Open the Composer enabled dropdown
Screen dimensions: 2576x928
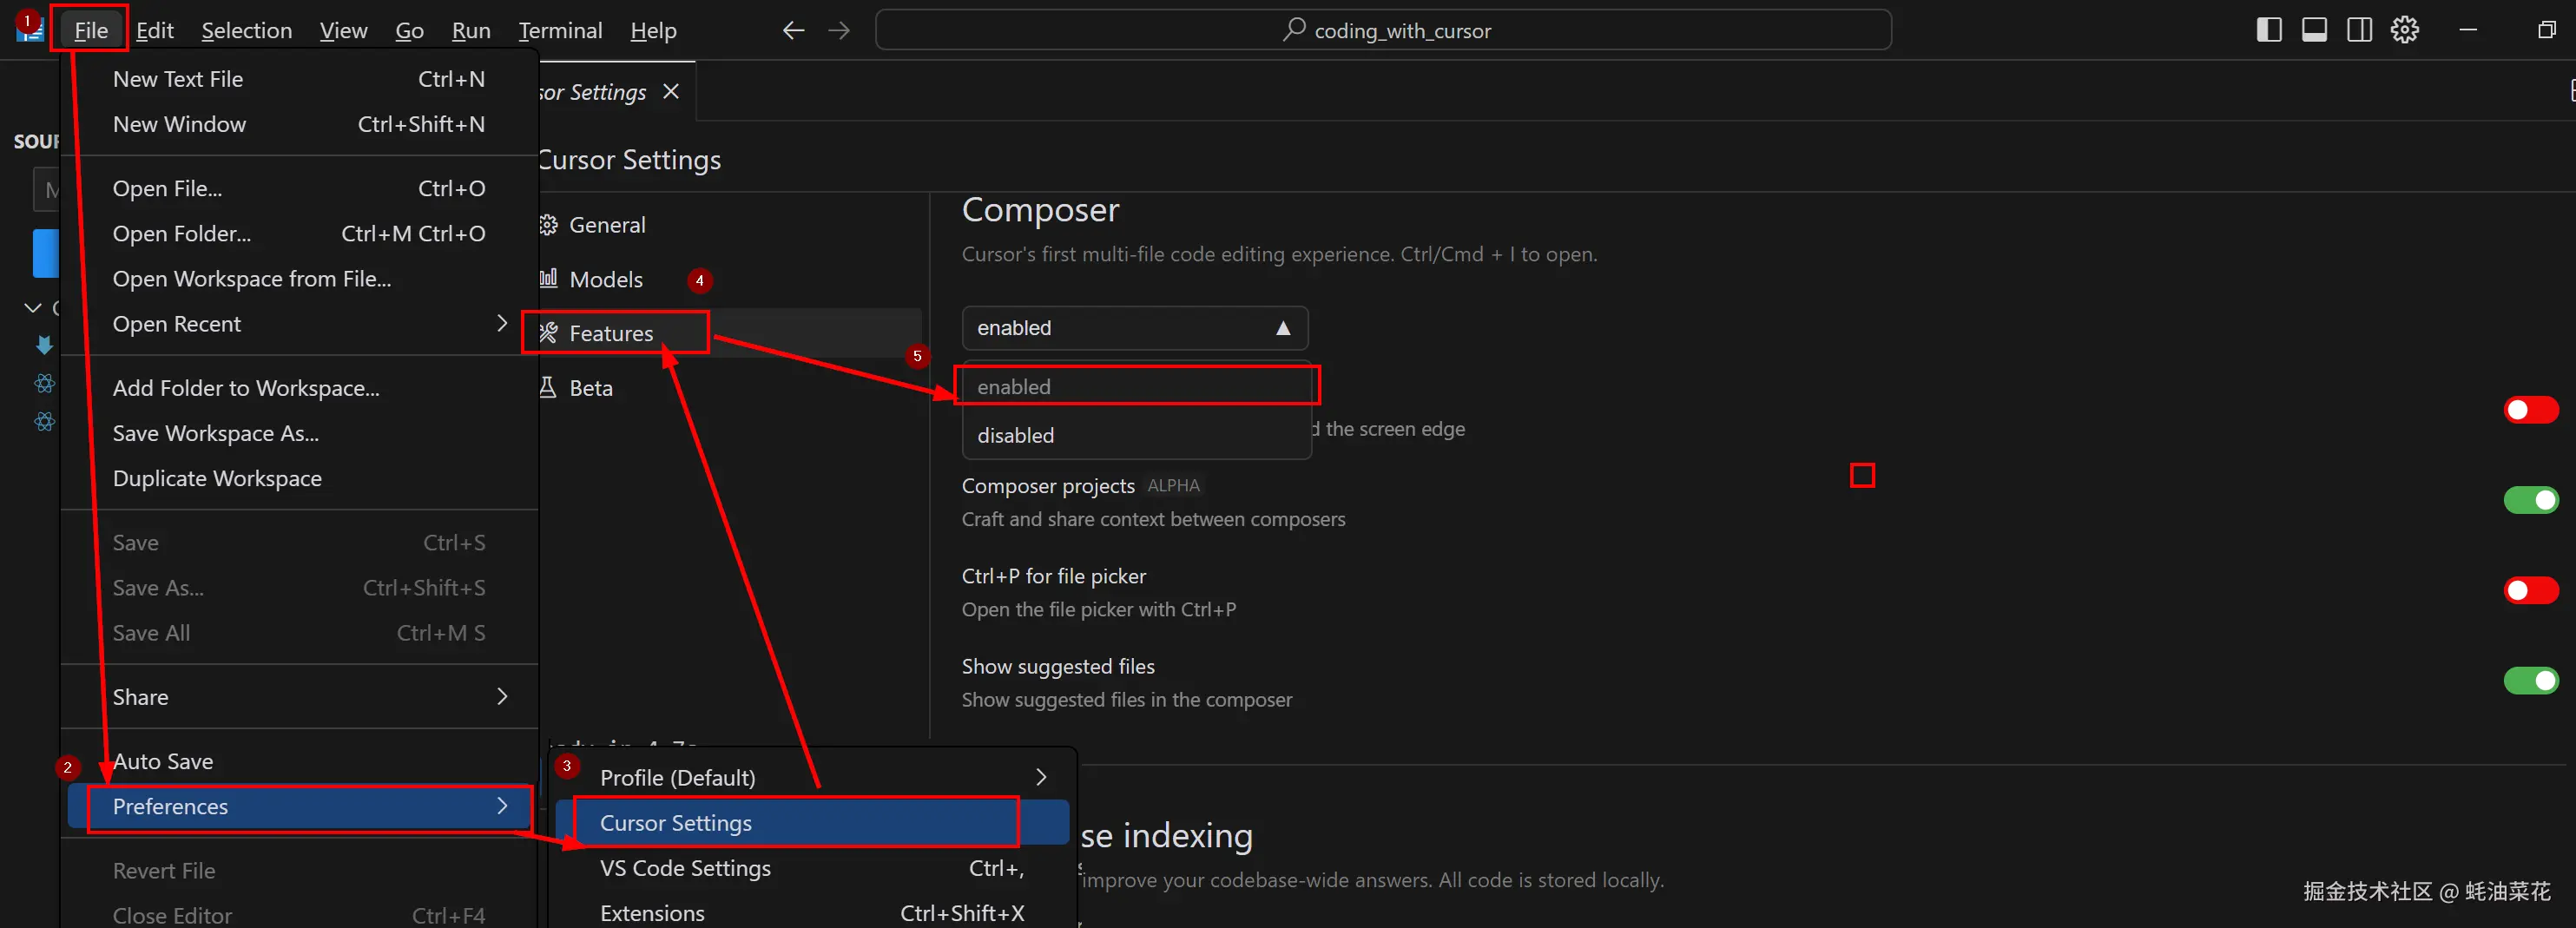1134,327
